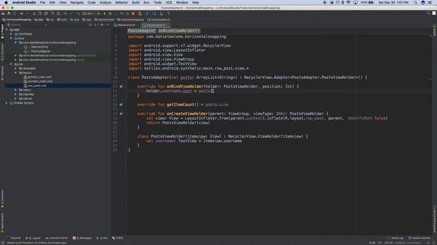Click the Find magnifier toolbar icon
This screenshot has width=437, height=245.
[53, 14]
